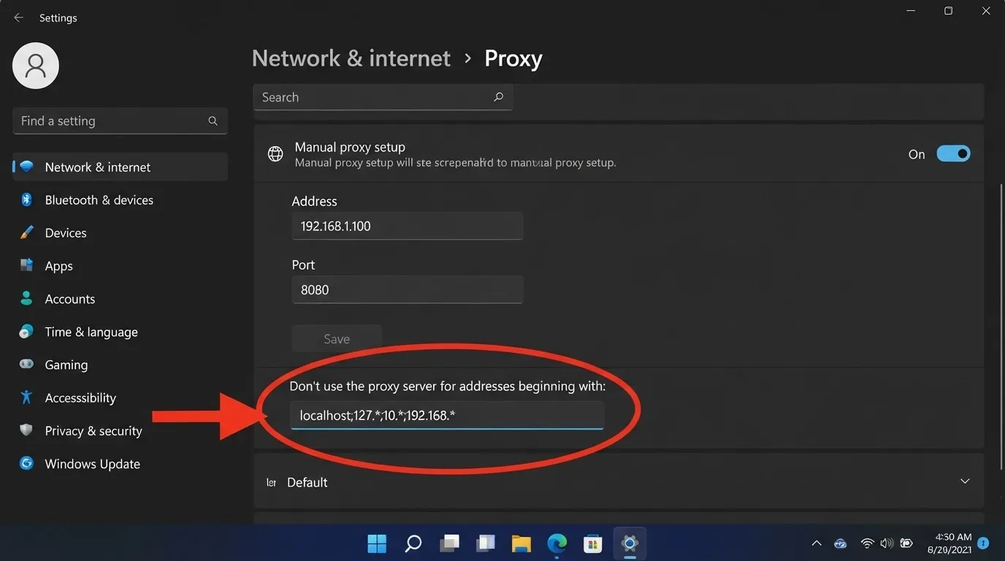
Task: Click the Default row label
Action: (307, 482)
